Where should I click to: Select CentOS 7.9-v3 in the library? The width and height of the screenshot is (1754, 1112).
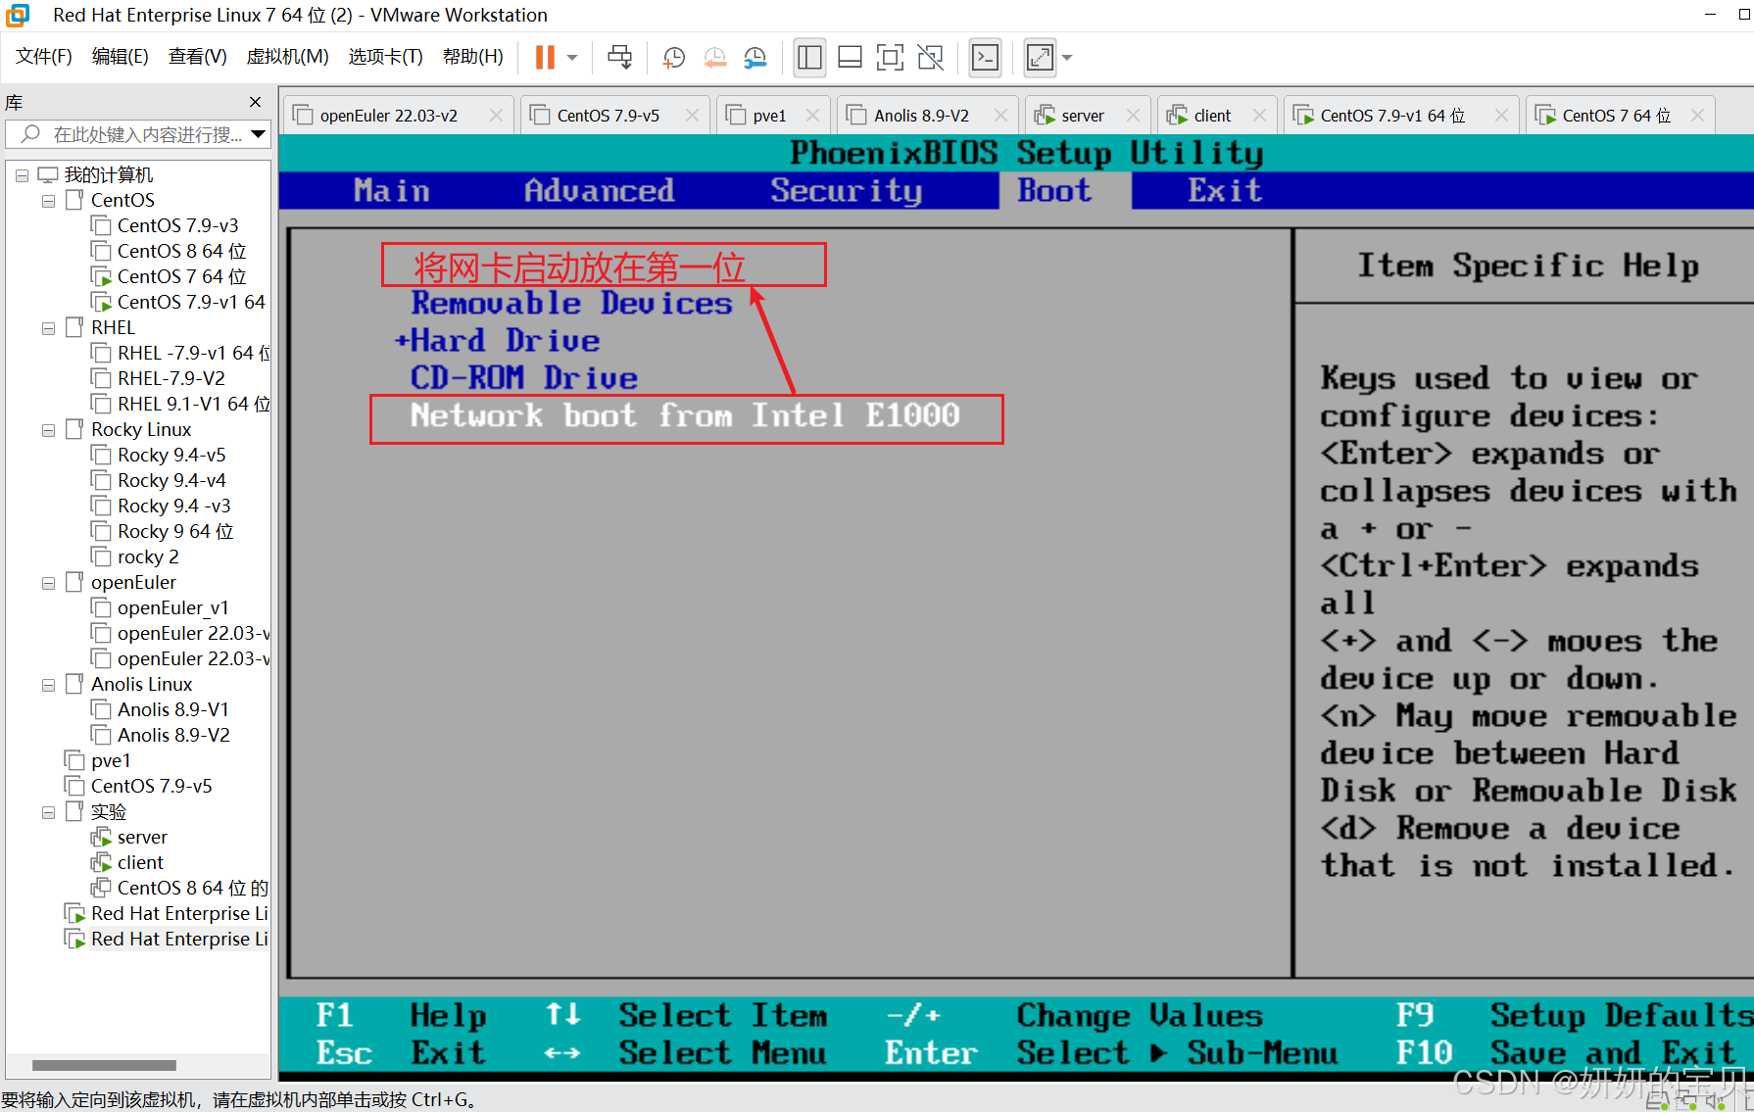[x=177, y=225]
